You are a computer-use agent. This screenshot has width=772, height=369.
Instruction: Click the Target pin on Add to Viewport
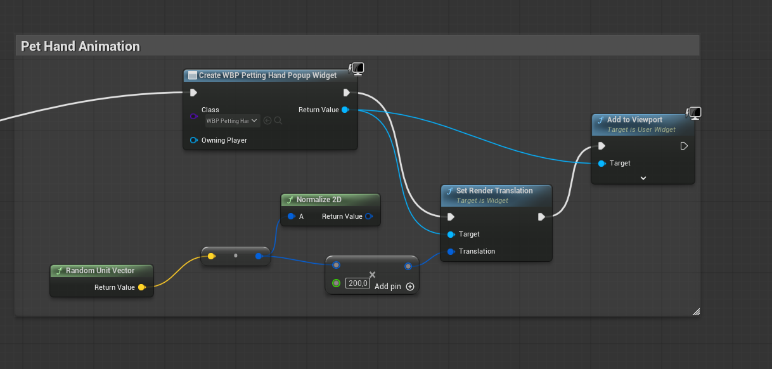(x=602, y=163)
